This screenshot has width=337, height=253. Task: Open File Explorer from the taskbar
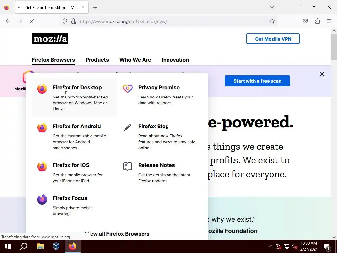coord(40,246)
